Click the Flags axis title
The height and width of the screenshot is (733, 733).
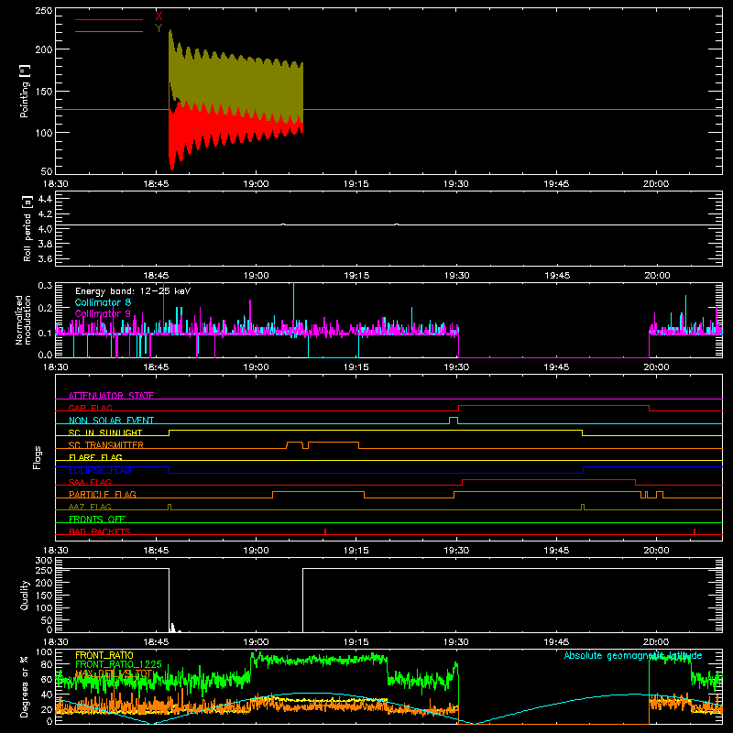coord(38,457)
